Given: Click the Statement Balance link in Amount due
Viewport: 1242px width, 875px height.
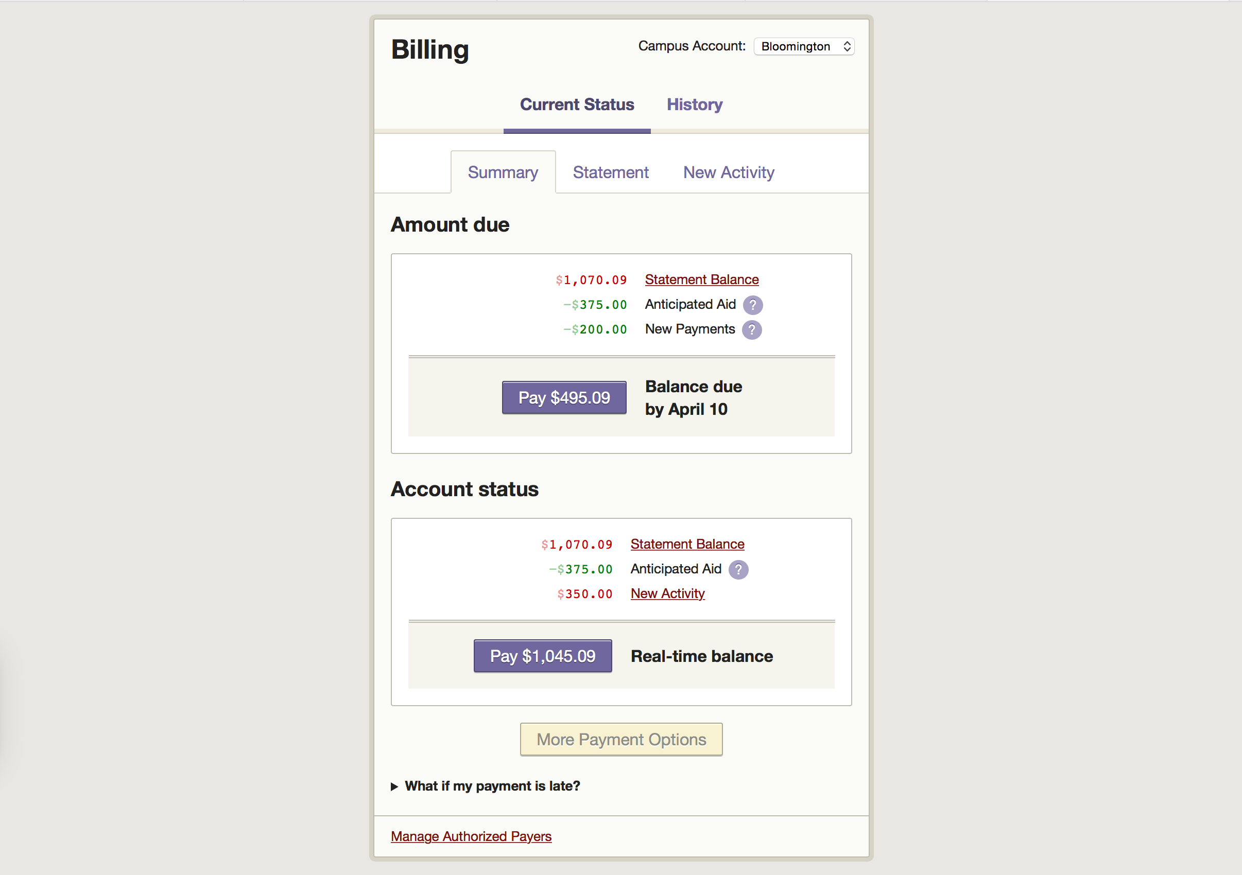Looking at the screenshot, I should click(701, 278).
